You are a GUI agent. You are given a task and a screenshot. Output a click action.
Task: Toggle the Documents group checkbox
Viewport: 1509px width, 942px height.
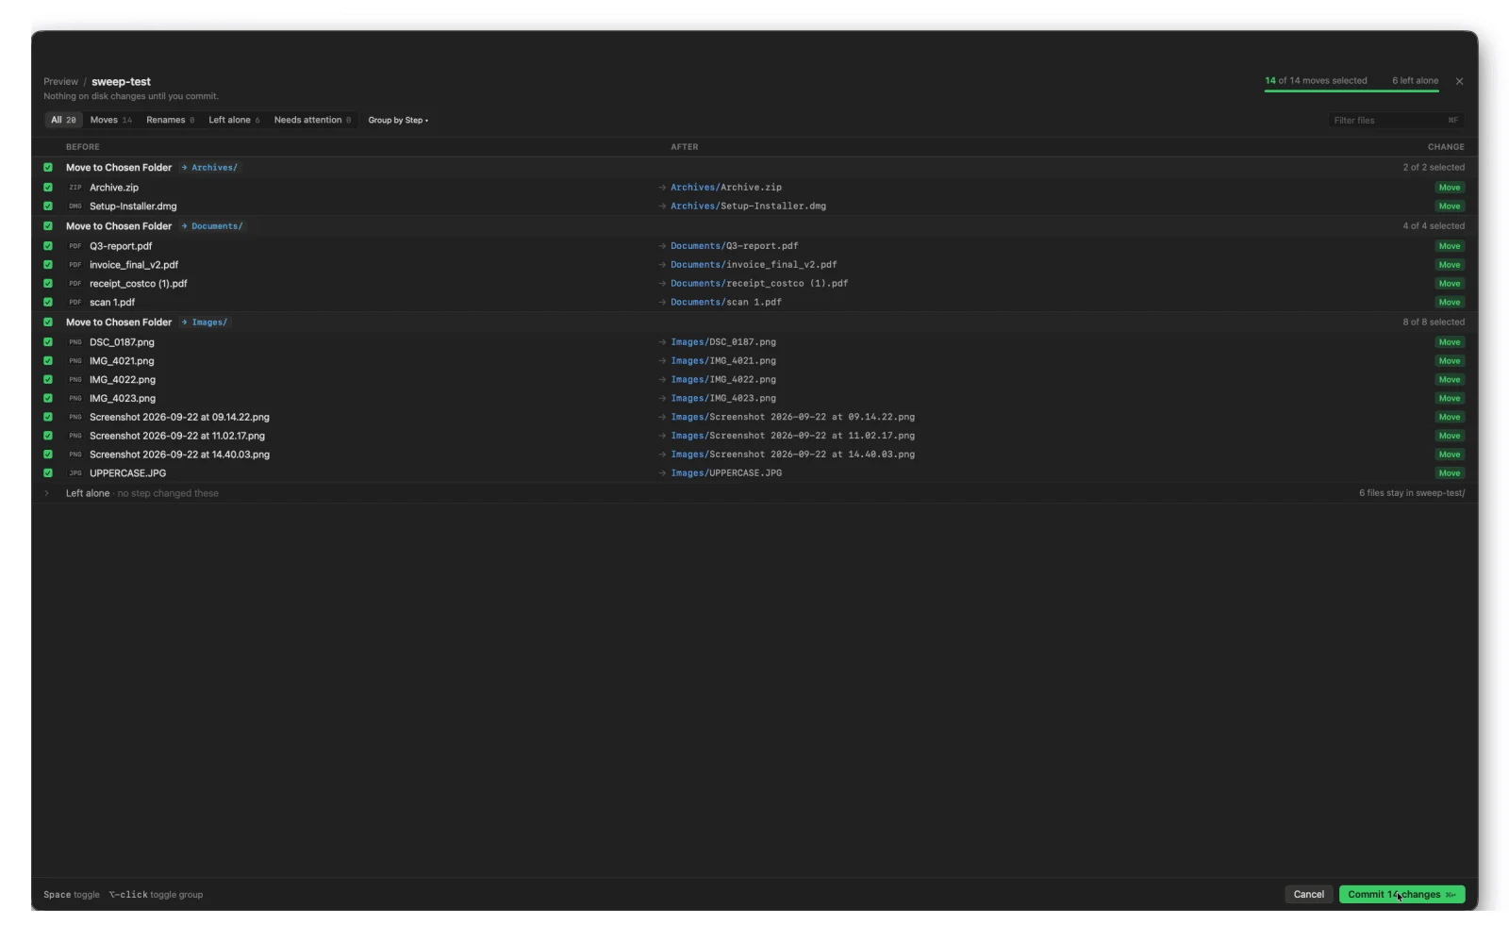click(48, 226)
